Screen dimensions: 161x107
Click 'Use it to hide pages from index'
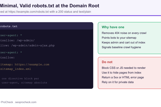pos(122,72)
